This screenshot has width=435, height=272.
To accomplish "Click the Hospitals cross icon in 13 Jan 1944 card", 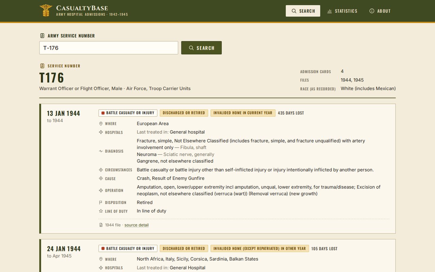I will (x=101, y=132).
